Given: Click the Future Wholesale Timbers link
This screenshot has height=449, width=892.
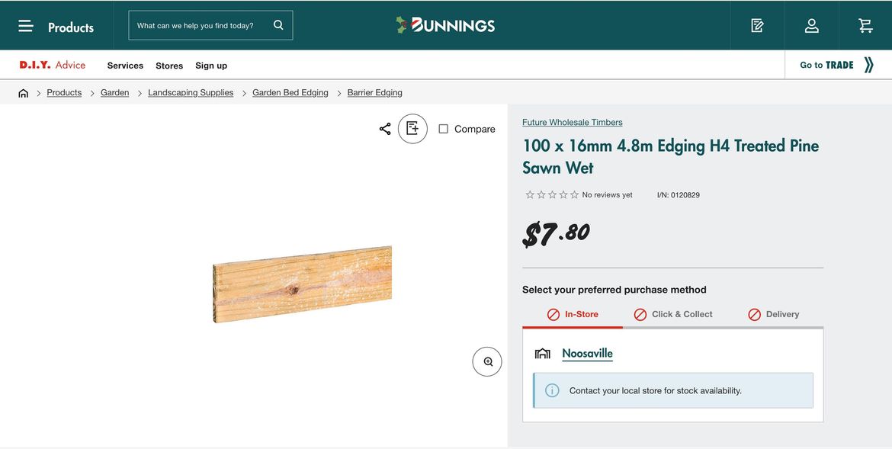Looking at the screenshot, I should coord(572,122).
